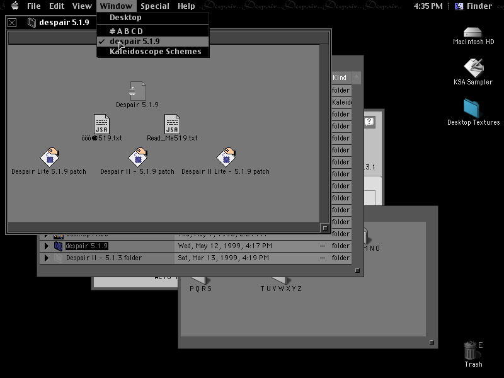This screenshot has width=504, height=378.
Task: Select the Despair Lite 5.1.9 patch icon
Action: (50, 157)
